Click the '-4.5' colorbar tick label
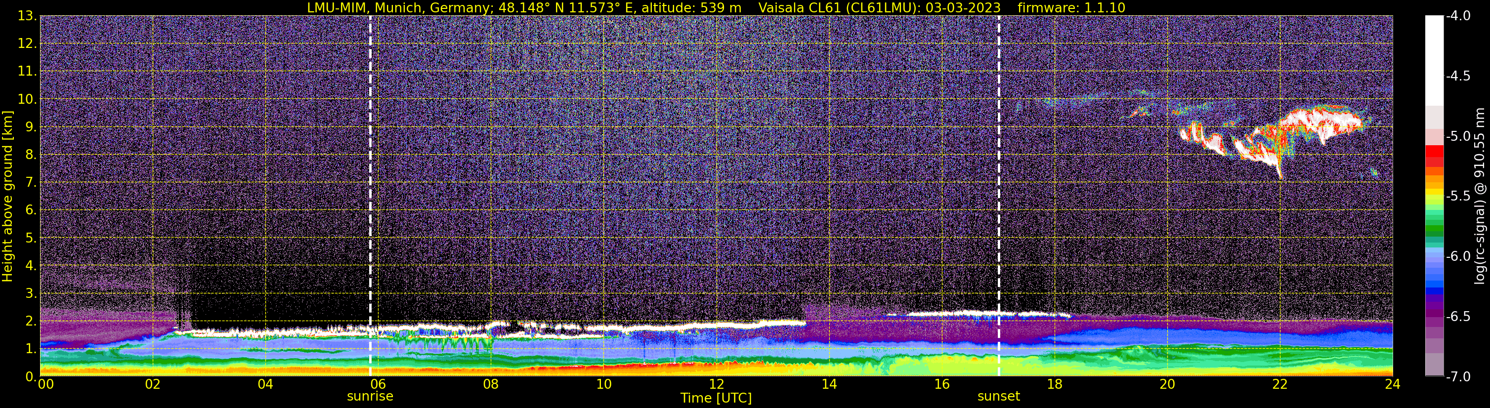 tap(1458, 76)
